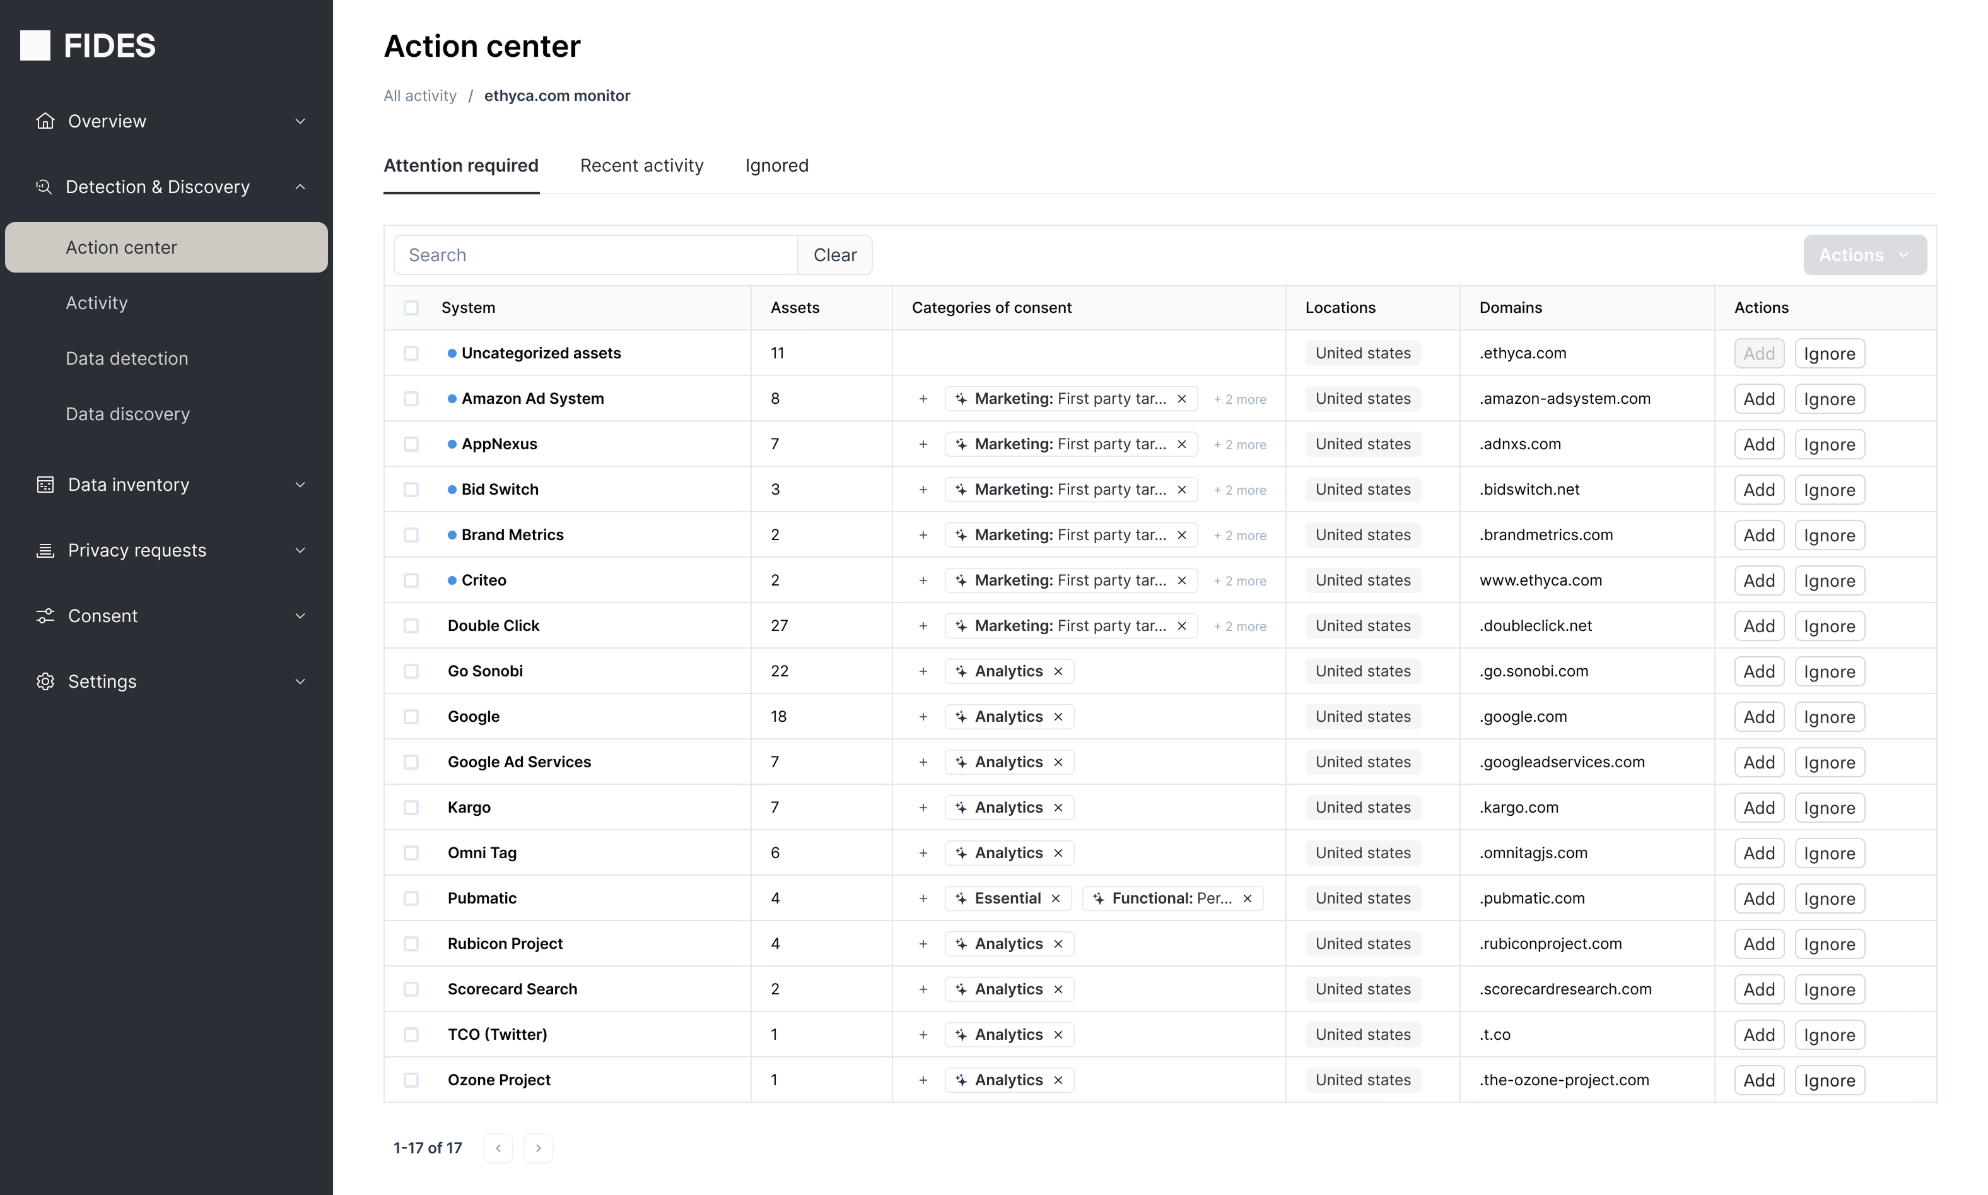Click the Privacy requests icon

pyautogui.click(x=45, y=551)
